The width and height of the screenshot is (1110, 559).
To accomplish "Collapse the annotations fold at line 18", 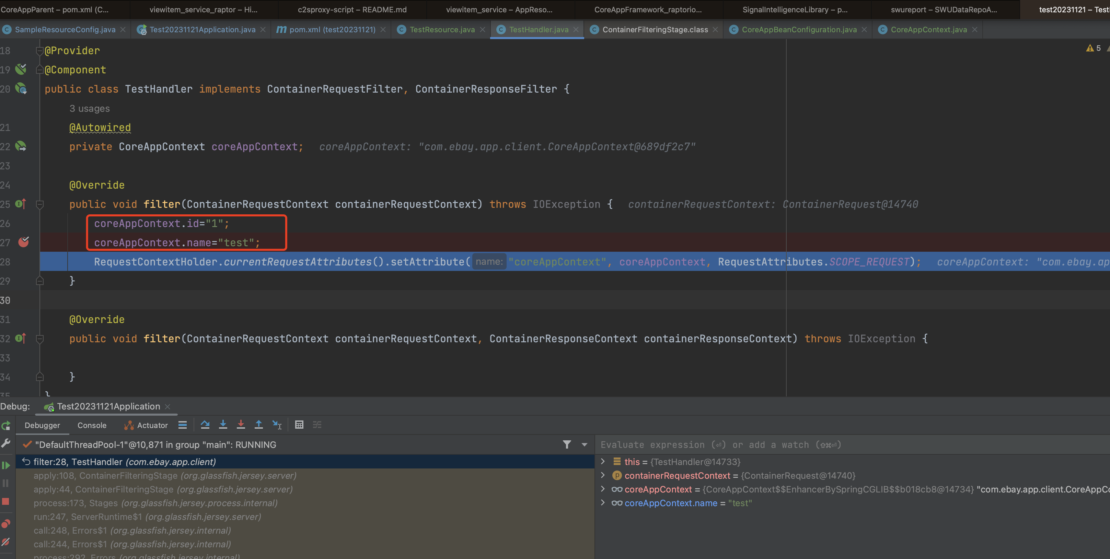I will [40, 51].
